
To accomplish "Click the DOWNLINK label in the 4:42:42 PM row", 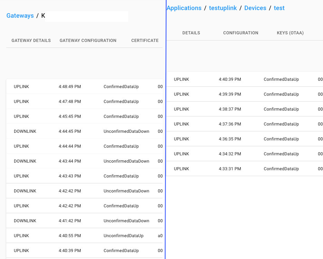I will pos(25,191).
